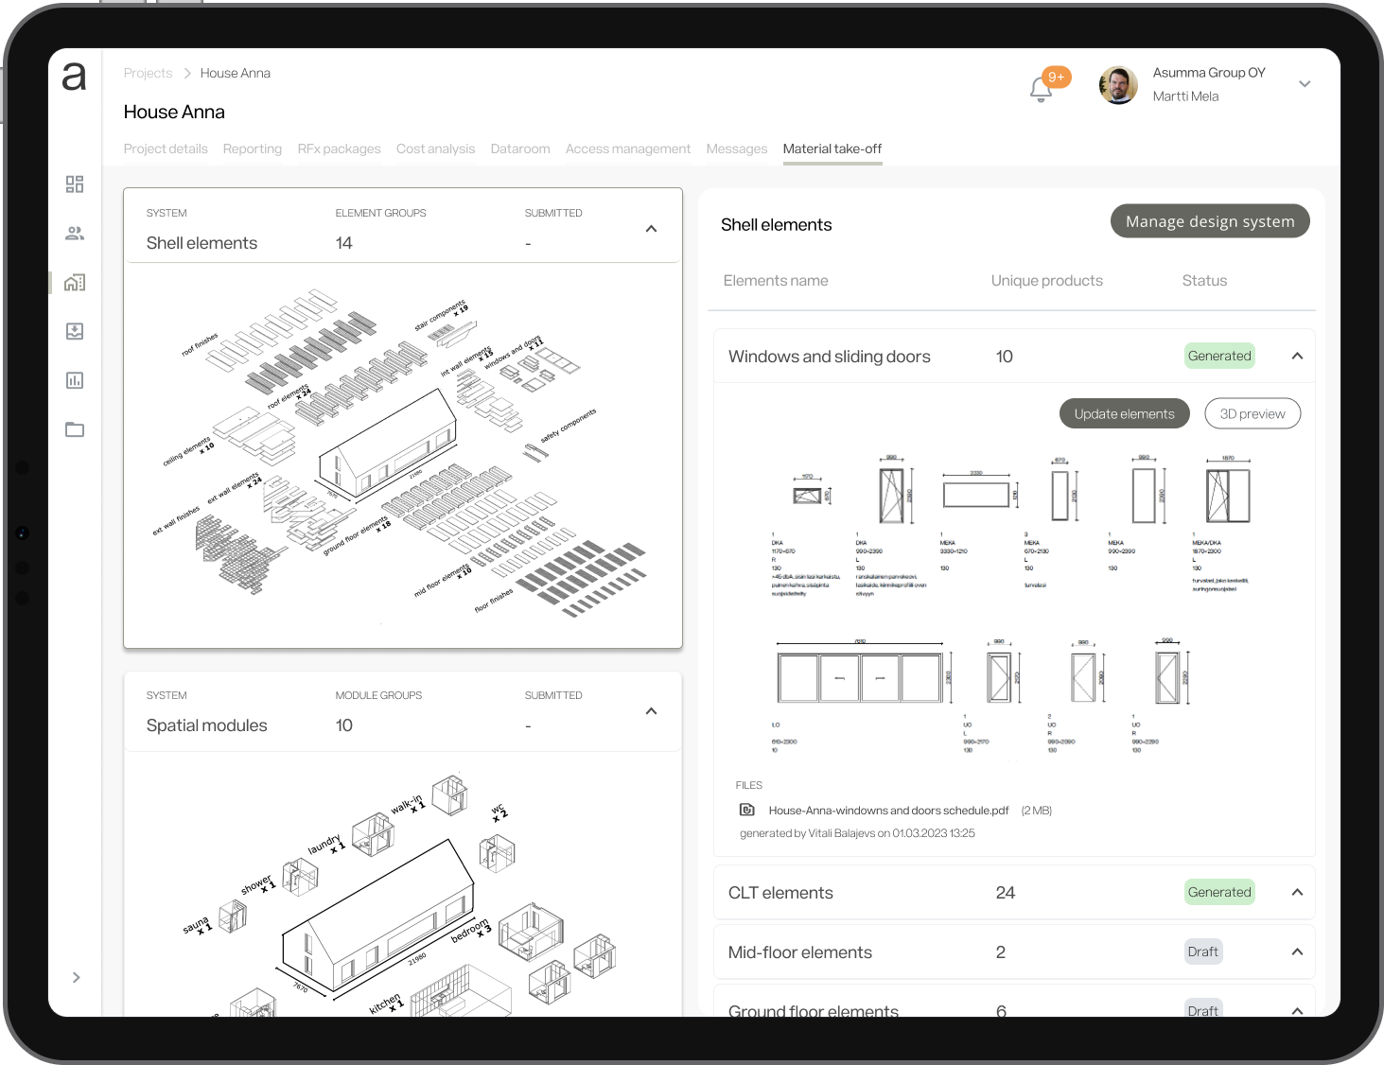This screenshot has height=1065, width=1384.
Task: Click the PDF file icon next to the schedule
Action: [746, 810]
